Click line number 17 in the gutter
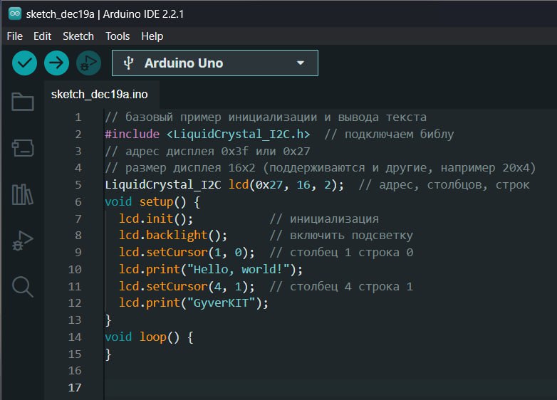The image size is (557, 400). click(x=75, y=388)
